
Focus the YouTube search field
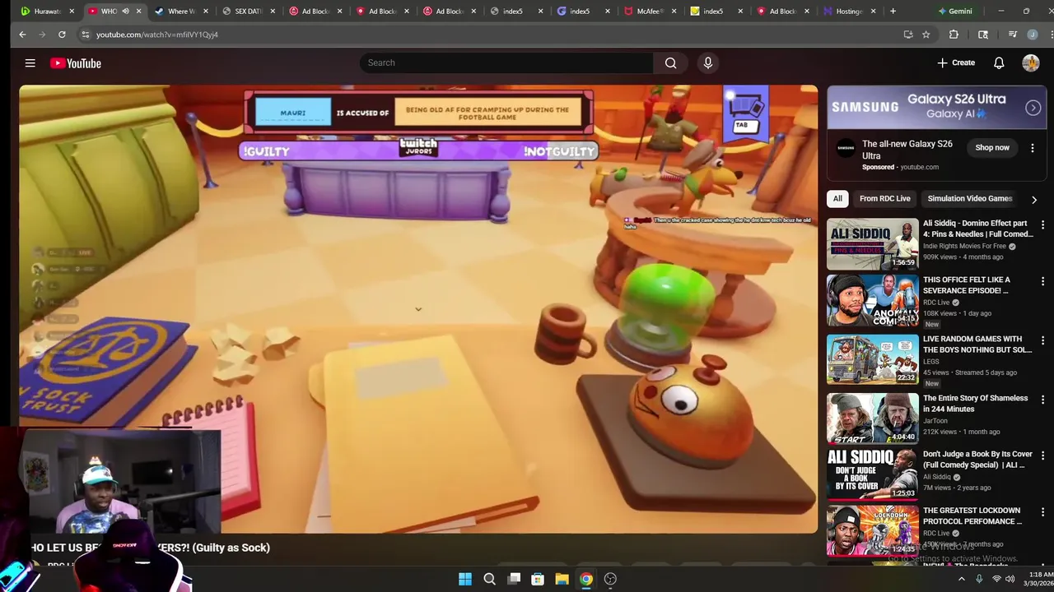[506, 62]
